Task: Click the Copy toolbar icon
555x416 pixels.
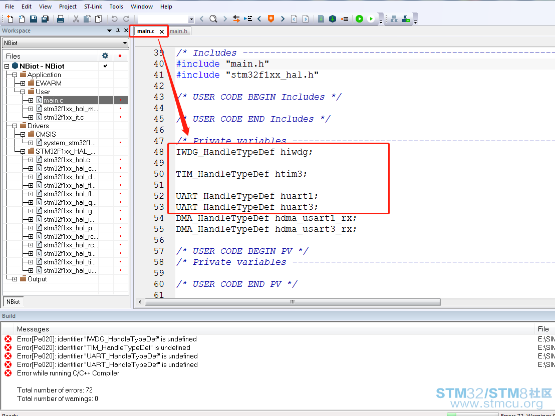Action: click(87, 19)
